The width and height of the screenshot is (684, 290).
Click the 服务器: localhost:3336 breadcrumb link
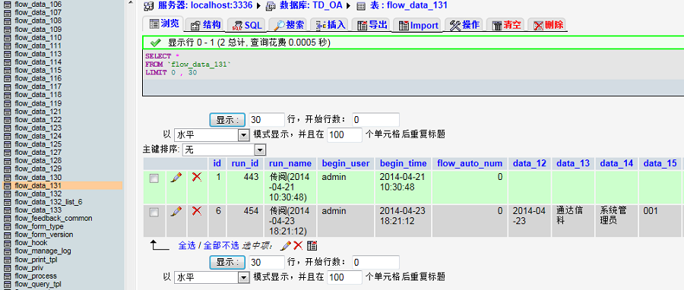205,5
